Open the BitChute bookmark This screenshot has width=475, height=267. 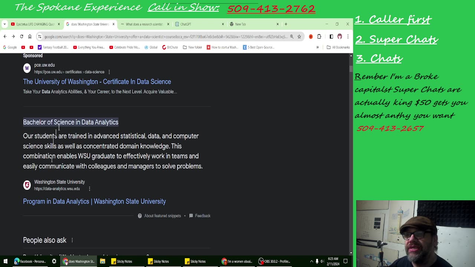pyautogui.click(x=170, y=47)
